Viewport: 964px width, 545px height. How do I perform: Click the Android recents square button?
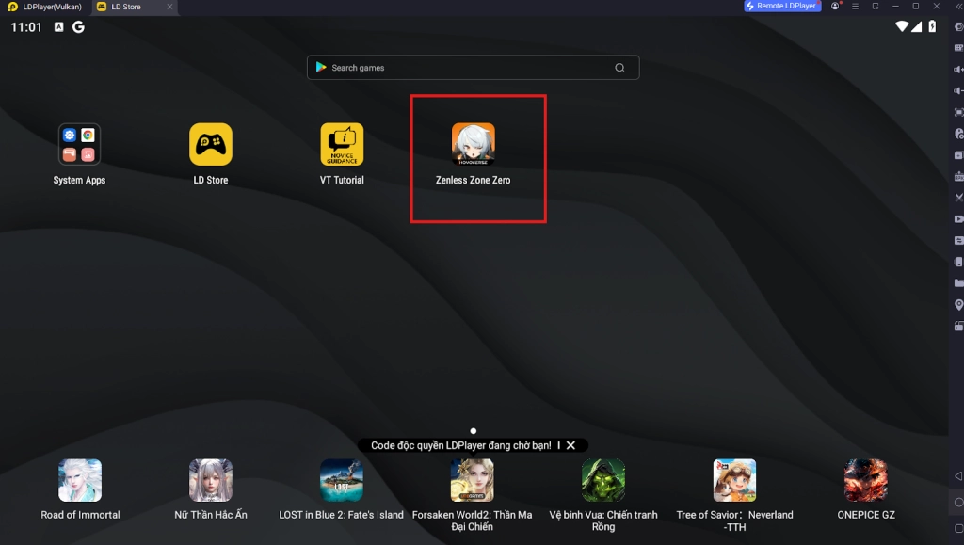pyautogui.click(x=958, y=528)
